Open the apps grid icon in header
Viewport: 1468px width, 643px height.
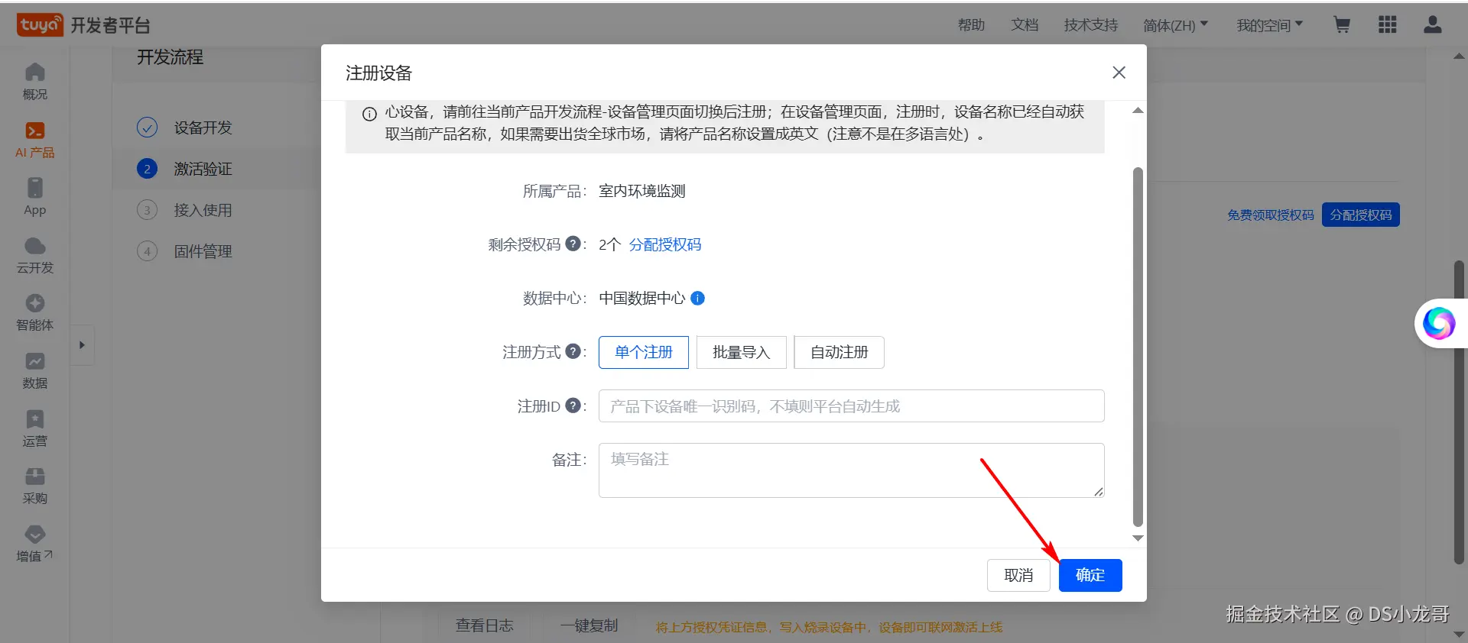tap(1388, 25)
